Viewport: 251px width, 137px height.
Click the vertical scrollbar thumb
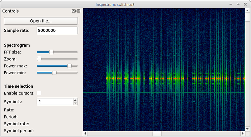pos(247,17)
